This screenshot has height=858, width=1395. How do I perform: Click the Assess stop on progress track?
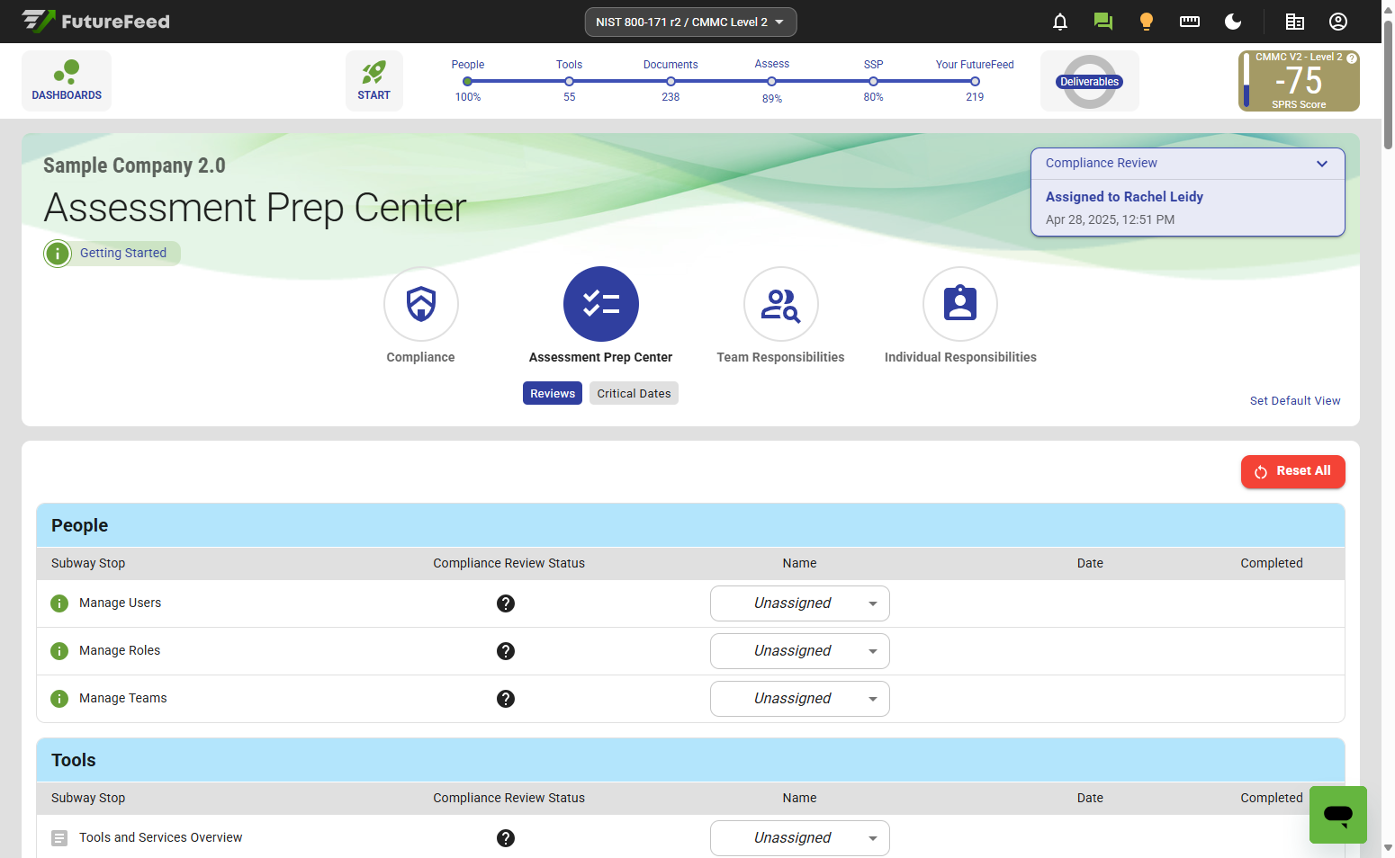tap(771, 82)
